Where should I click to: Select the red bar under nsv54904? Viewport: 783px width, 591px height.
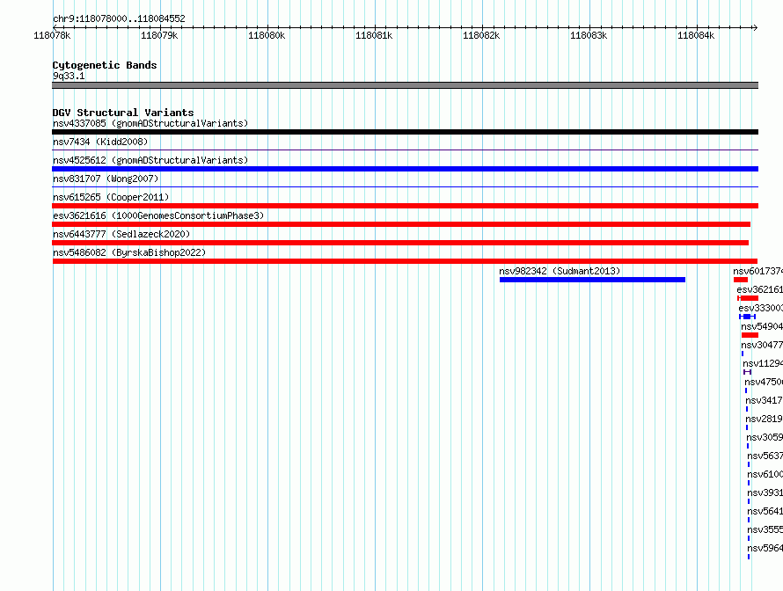(750, 335)
